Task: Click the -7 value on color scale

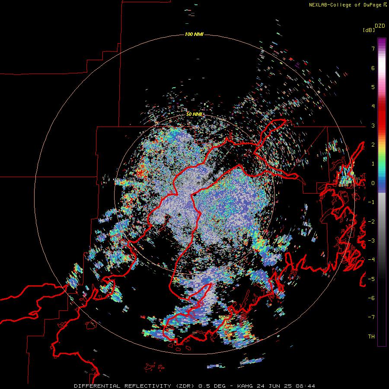Action: click(x=371, y=317)
